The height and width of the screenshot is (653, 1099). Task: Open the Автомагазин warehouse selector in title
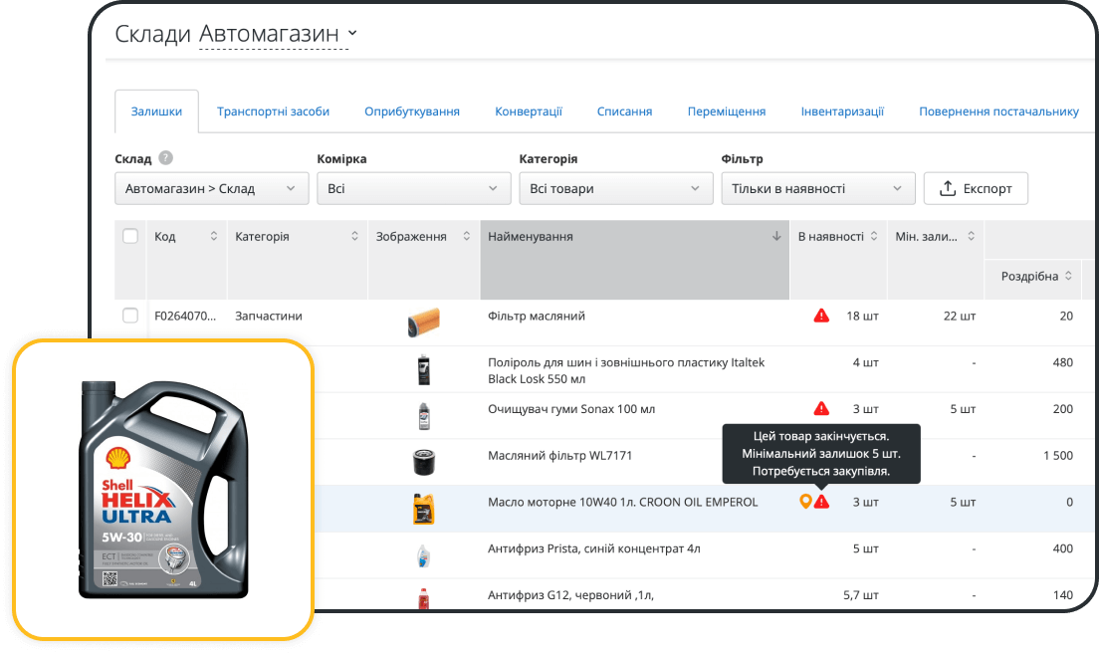coord(278,34)
